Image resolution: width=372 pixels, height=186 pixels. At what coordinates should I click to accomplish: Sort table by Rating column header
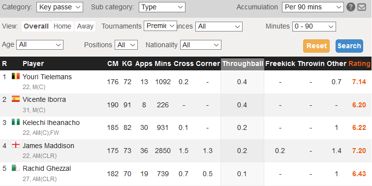coord(359,63)
